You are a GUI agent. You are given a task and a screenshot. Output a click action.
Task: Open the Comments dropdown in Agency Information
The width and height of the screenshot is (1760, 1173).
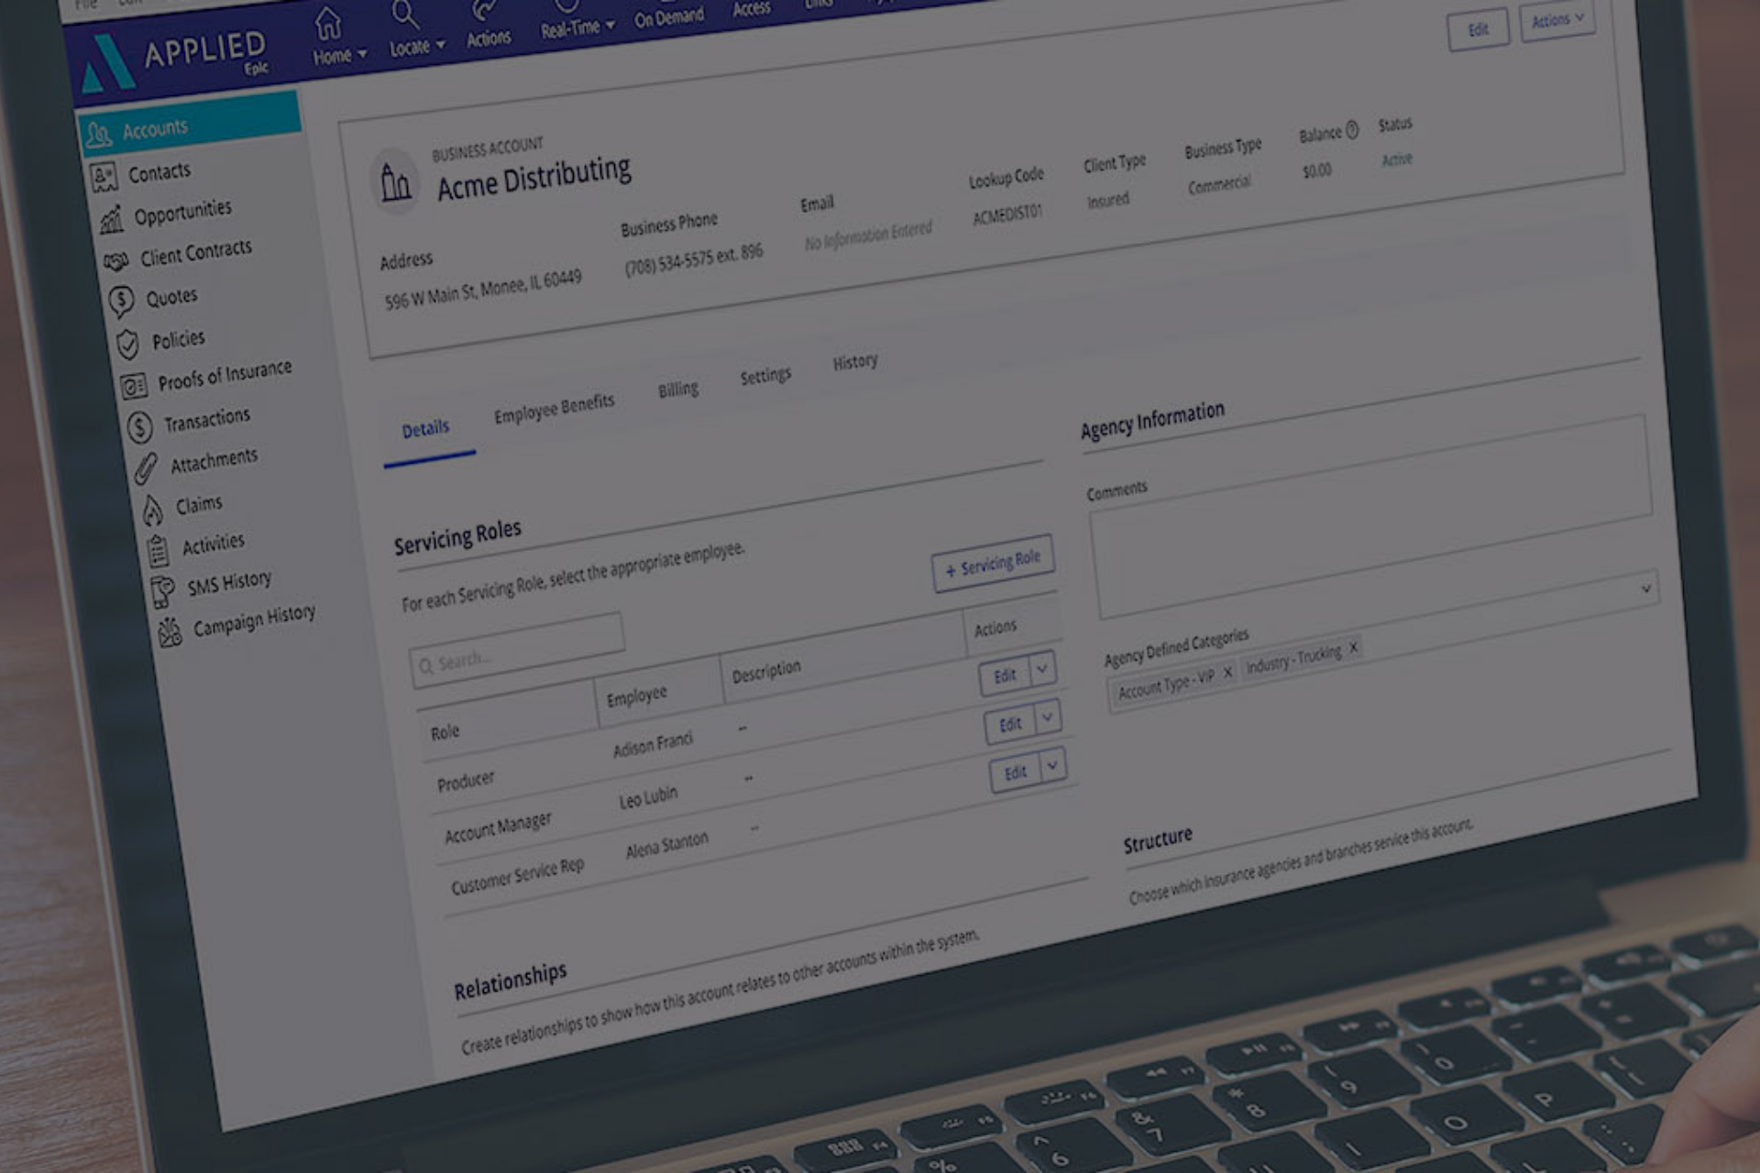click(1645, 589)
